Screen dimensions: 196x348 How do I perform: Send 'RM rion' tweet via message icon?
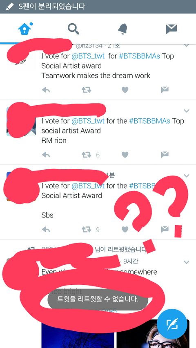pos(165,155)
